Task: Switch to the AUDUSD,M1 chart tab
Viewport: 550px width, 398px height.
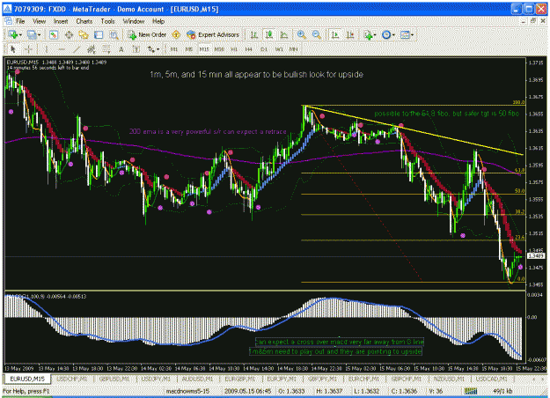Action: pos(199,379)
